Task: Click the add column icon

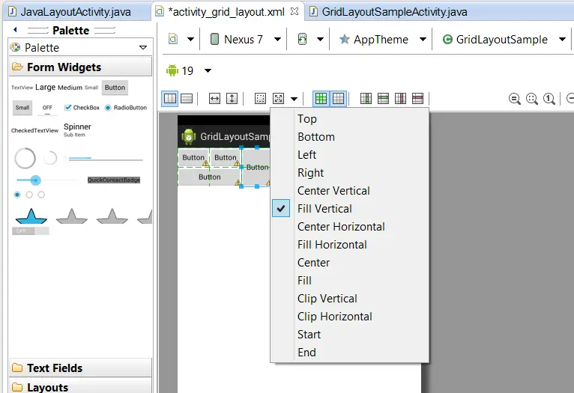Action: 366,99
